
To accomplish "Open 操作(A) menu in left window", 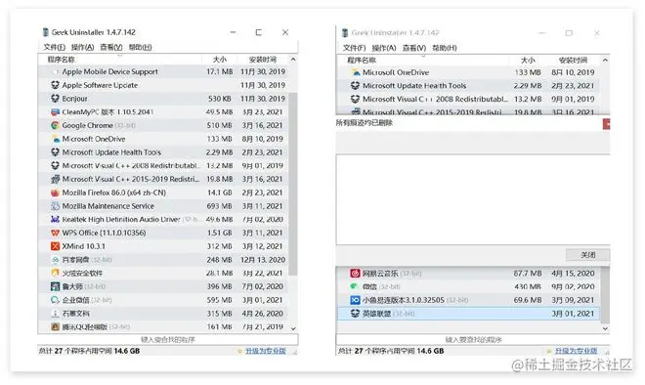I will click(82, 47).
